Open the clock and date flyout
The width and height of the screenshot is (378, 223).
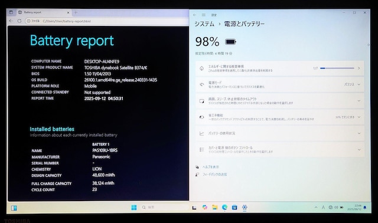pyautogui.click(x=354, y=207)
